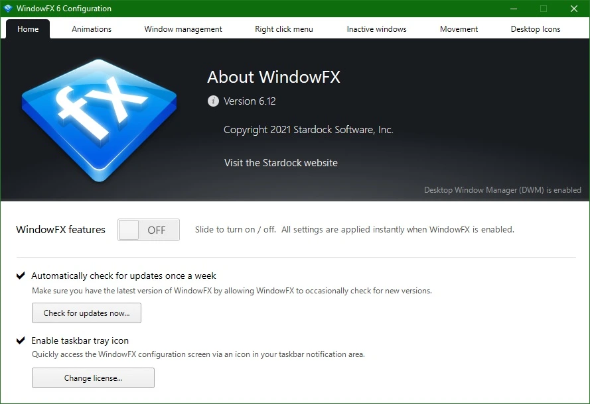Click the disabled maximize window icon
Viewport: 590px width, 404px height.
point(544,8)
